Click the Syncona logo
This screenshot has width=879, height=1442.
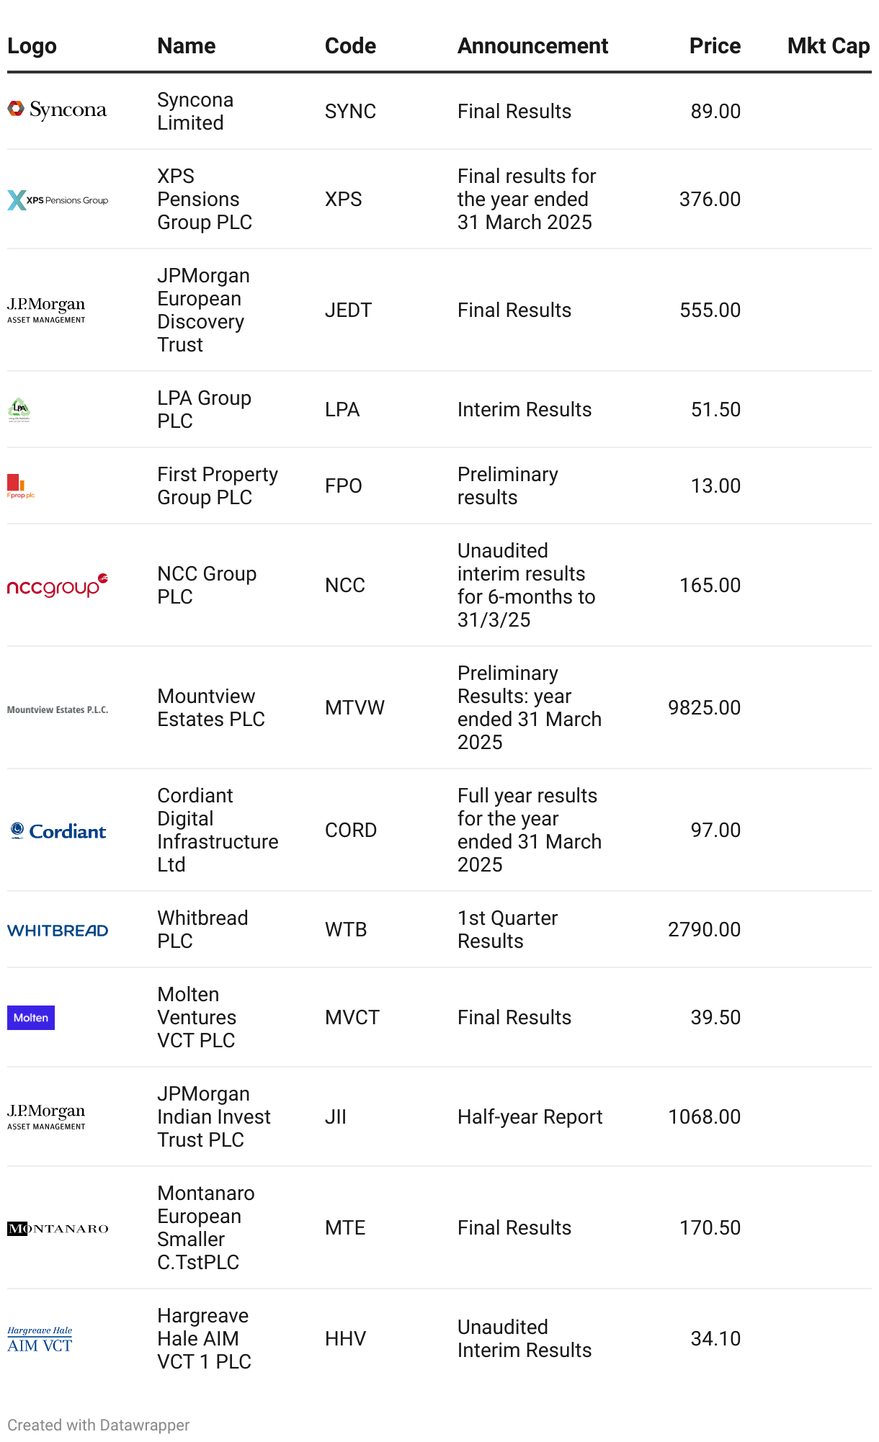click(x=57, y=109)
